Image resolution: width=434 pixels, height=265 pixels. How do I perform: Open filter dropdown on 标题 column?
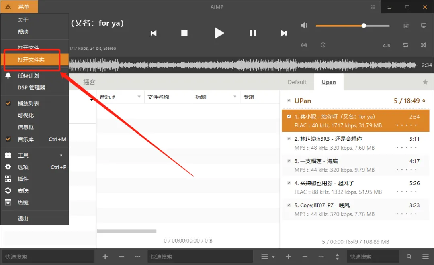(235, 97)
